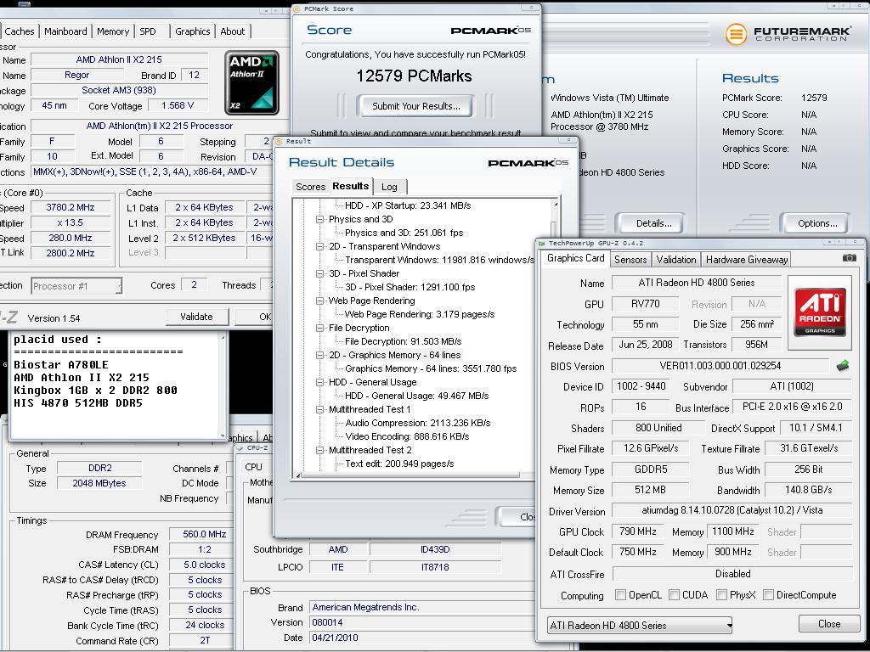
Task: Select the Graphics tab in CPU-Z
Action: (193, 31)
